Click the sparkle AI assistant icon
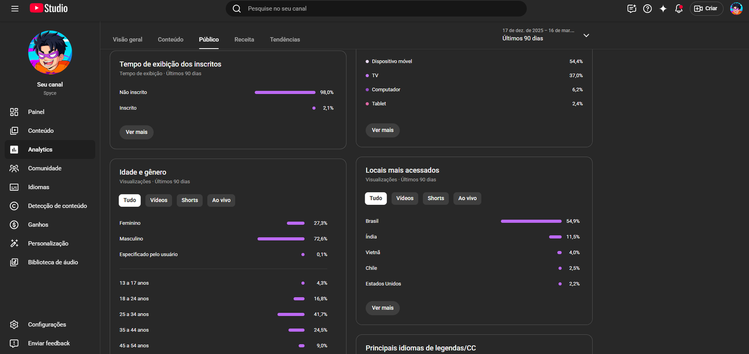Screen dimensions: 749x354 point(663,8)
